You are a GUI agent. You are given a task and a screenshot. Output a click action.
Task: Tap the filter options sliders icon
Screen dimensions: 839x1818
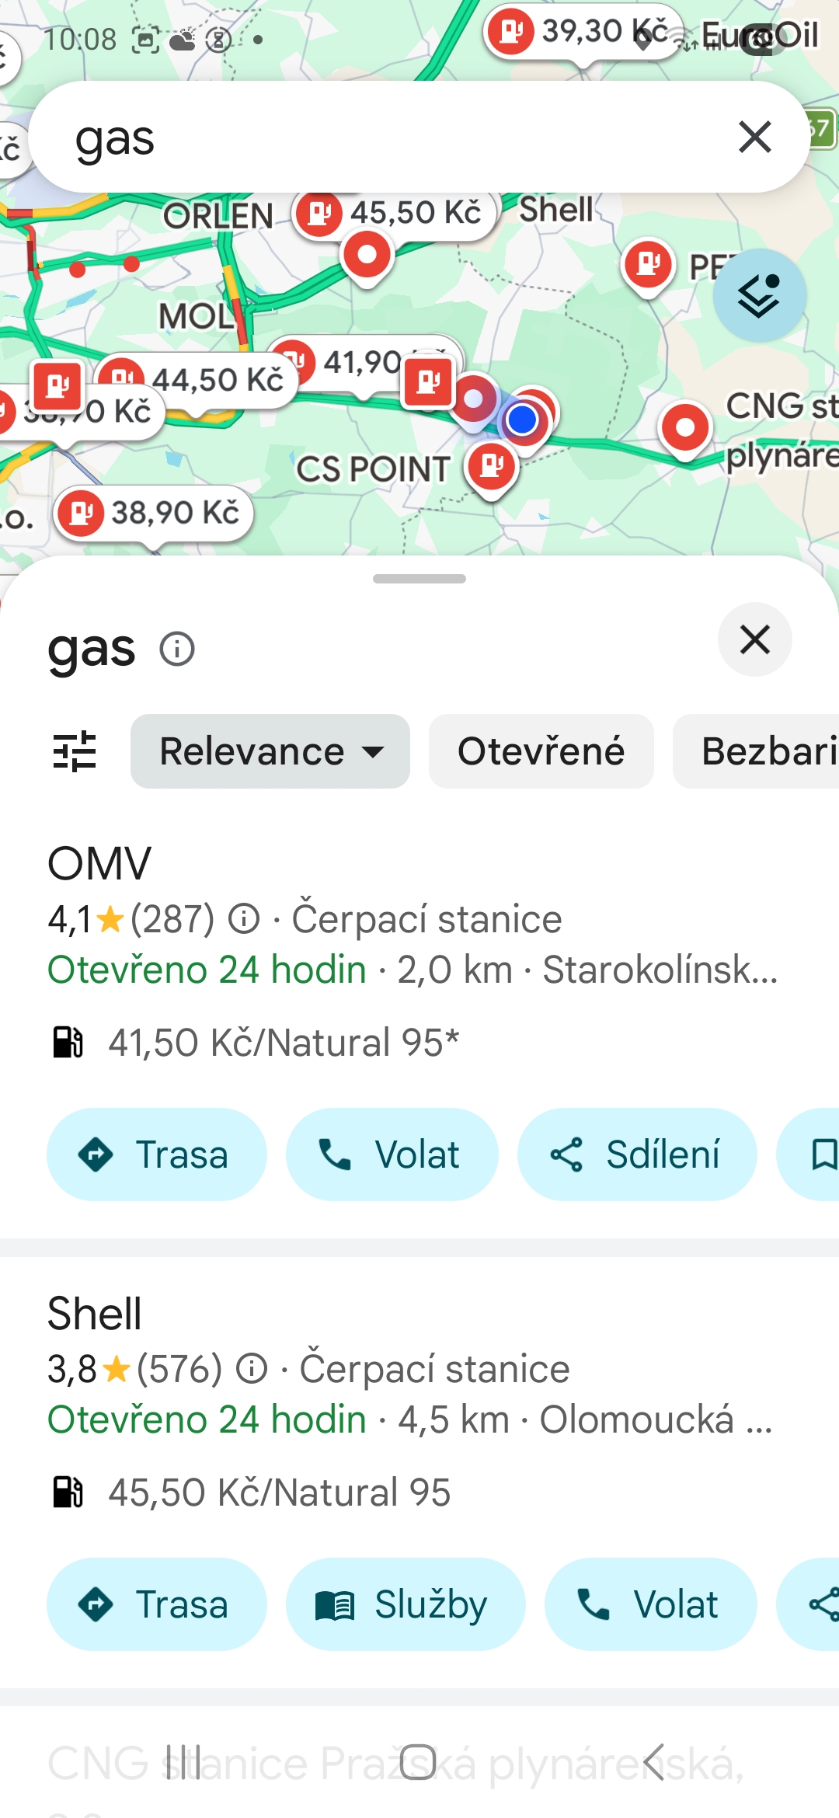[75, 751]
